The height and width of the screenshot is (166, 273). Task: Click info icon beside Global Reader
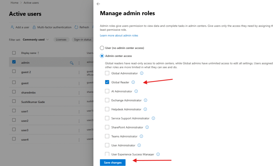click(133, 82)
